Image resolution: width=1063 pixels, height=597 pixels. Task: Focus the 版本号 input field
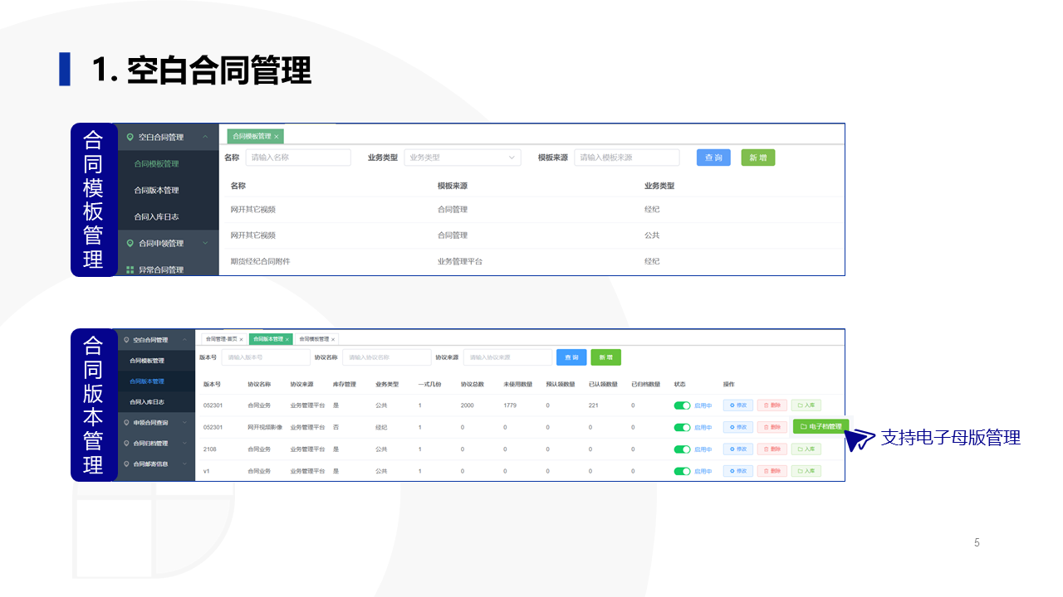(x=266, y=357)
